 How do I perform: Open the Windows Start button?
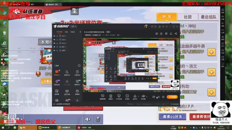point(3,127)
